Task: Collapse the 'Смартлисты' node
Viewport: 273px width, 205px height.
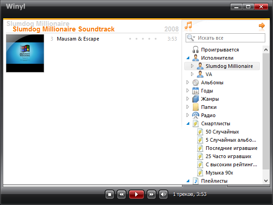Action: tap(188, 123)
